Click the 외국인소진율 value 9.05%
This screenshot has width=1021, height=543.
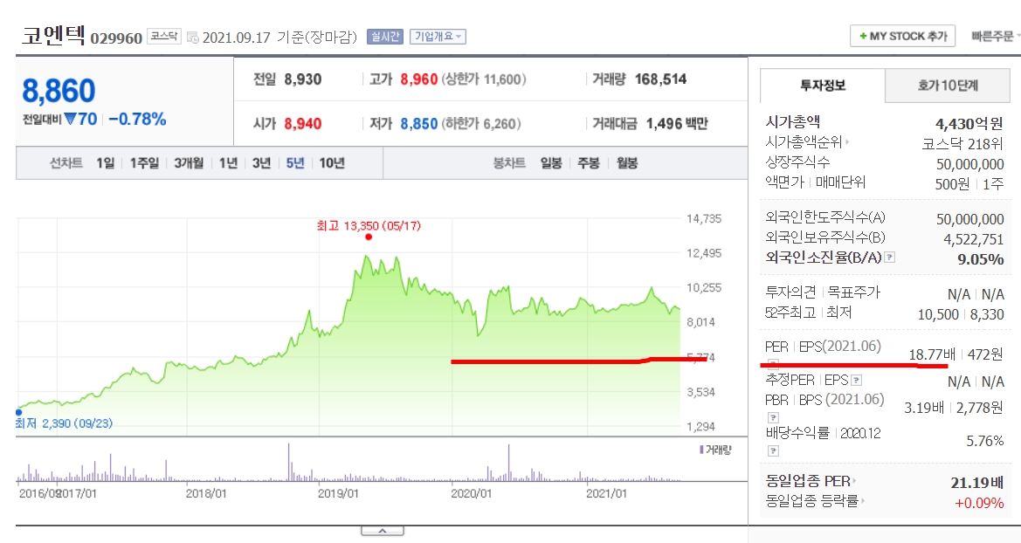pyautogui.click(x=980, y=259)
